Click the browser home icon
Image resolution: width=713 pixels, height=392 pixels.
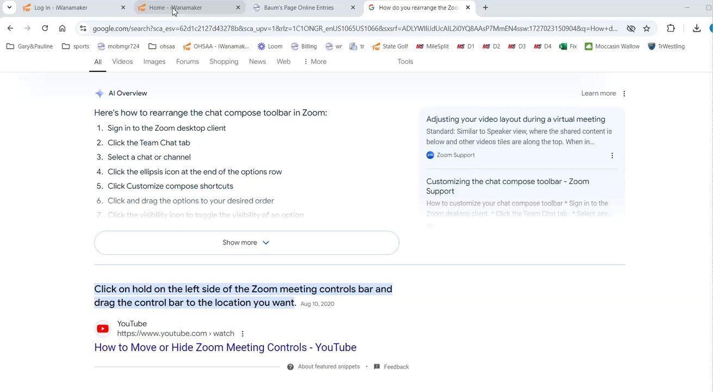click(63, 28)
